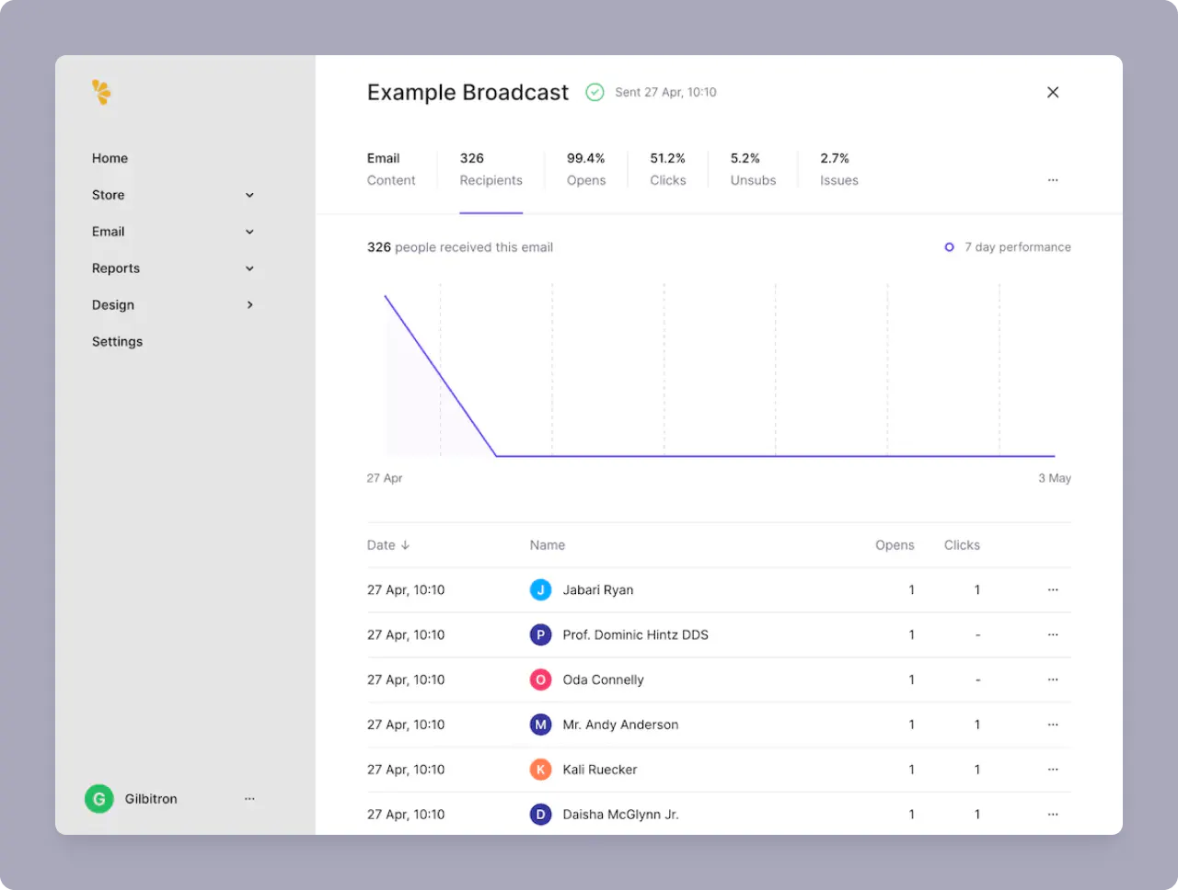
Task: Select the 7 day performance indicator
Action: coord(1008,246)
